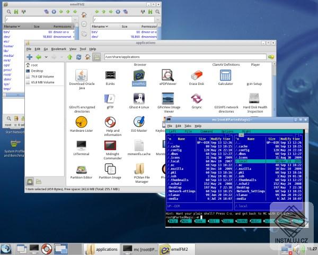The image size is (318, 255).
Task: Switch side pane to directory tree view
Action: click(38, 182)
